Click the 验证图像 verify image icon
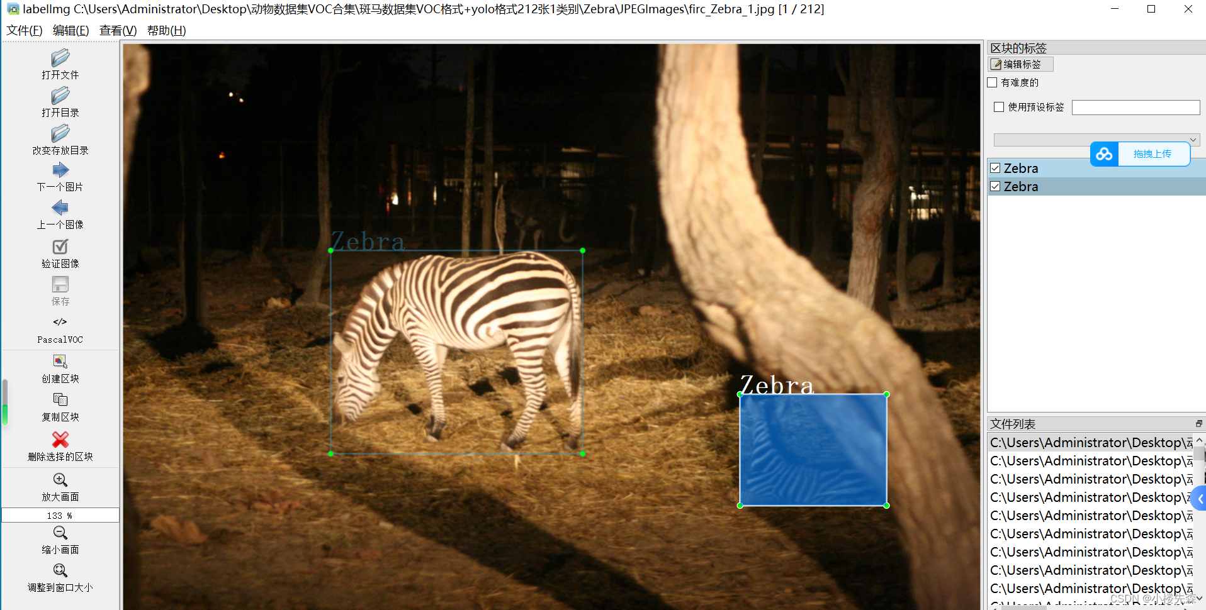The height and width of the screenshot is (610, 1206). (60, 247)
